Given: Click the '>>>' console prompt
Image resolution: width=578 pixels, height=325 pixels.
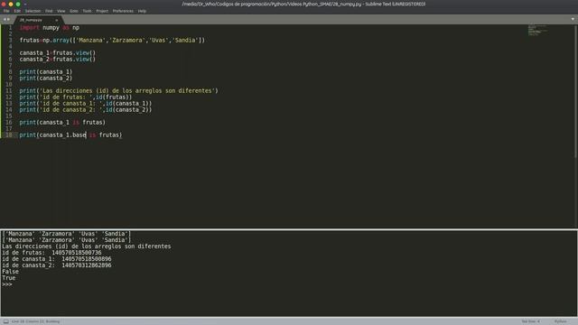Looking at the screenshot, I should pos(7,284).
